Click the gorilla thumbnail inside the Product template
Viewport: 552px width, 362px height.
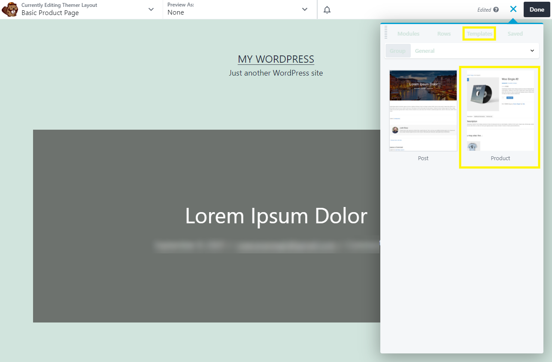(x=473, y=145)
